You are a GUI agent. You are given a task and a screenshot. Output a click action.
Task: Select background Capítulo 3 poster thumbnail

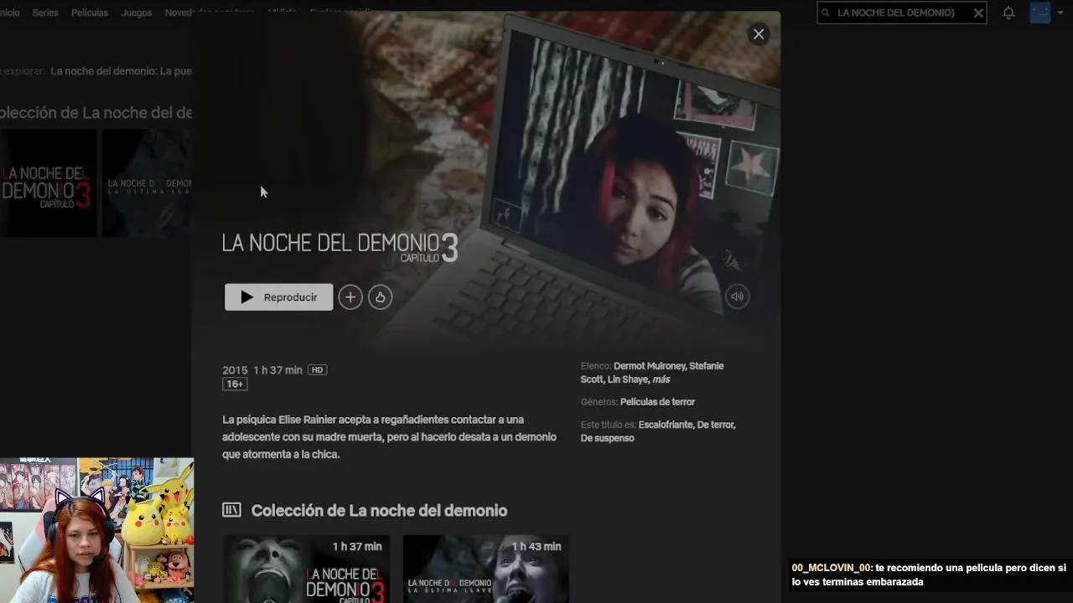pos(48,183)
